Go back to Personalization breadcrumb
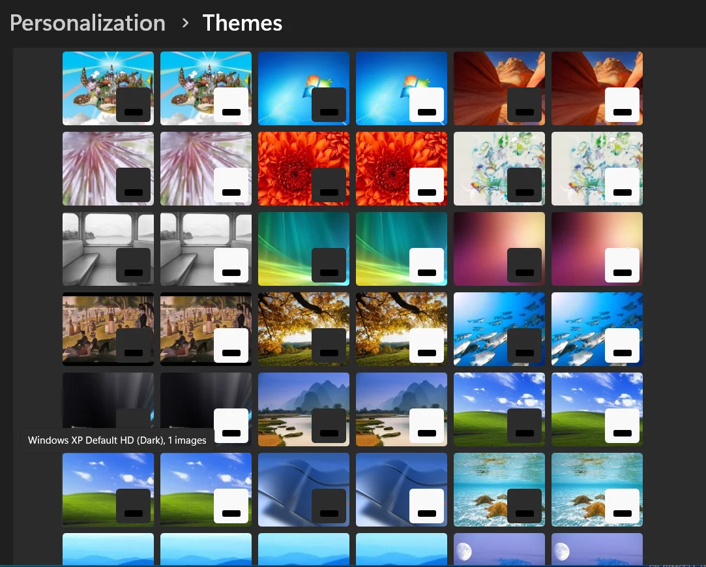The width and height of the screenshot is (706, 567). tap(88, 23)
